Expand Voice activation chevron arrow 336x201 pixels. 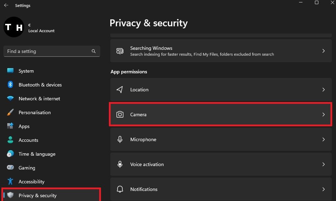324,164
